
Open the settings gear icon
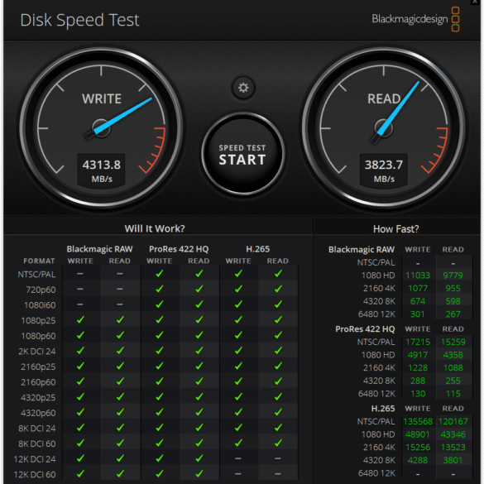[x=243, y=88]
